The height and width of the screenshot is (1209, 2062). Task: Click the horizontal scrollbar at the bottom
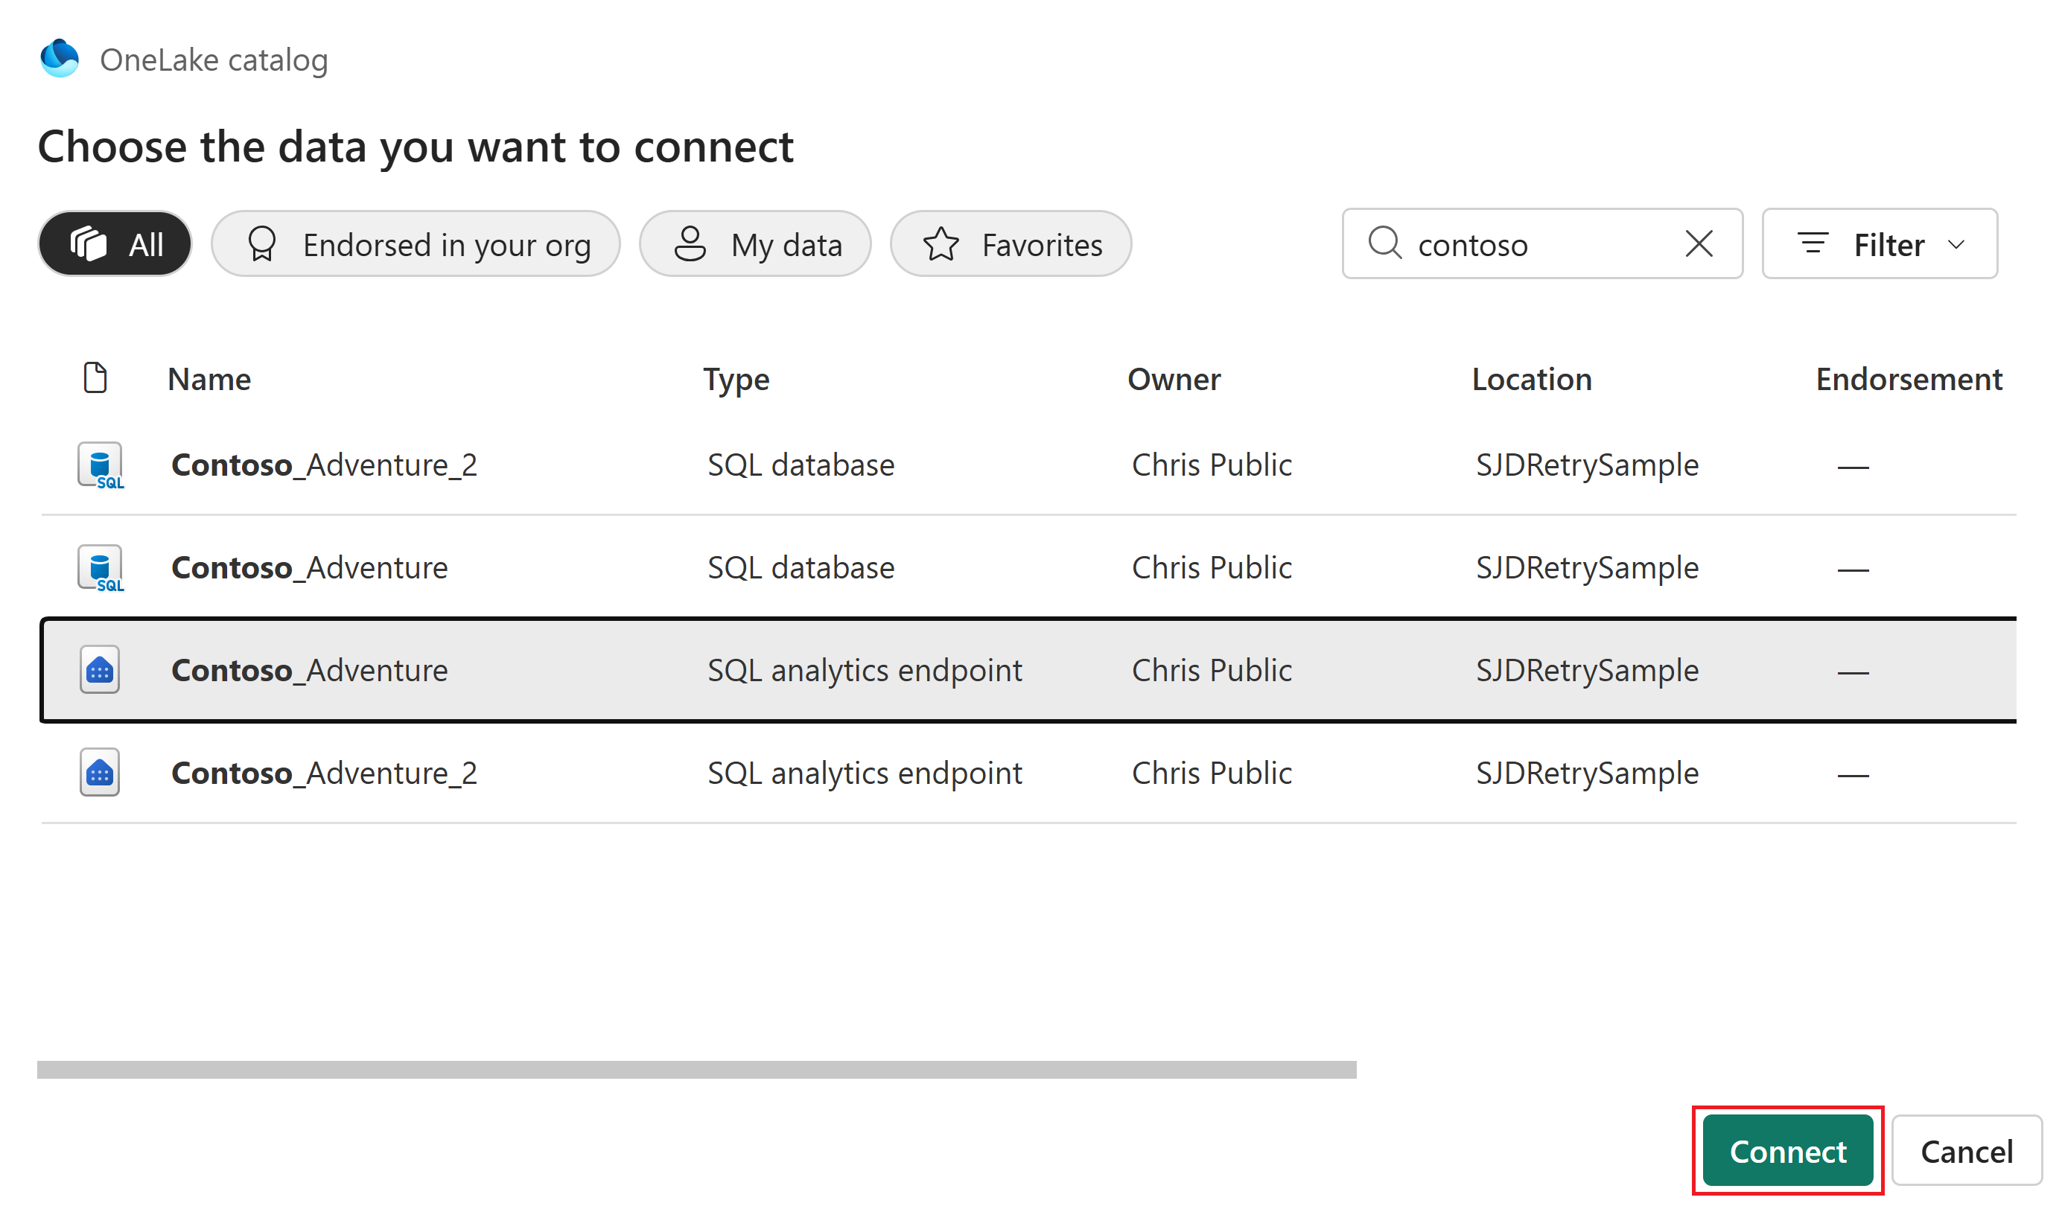point(696,1070)
